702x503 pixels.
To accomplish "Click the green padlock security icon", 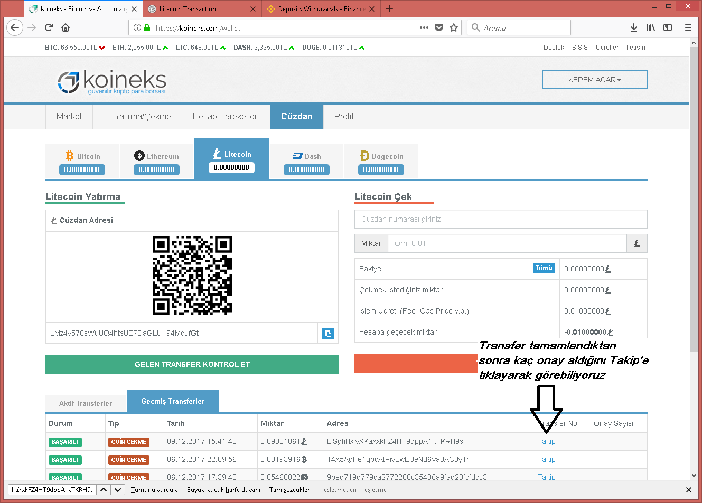I will (x=147, y=27).
